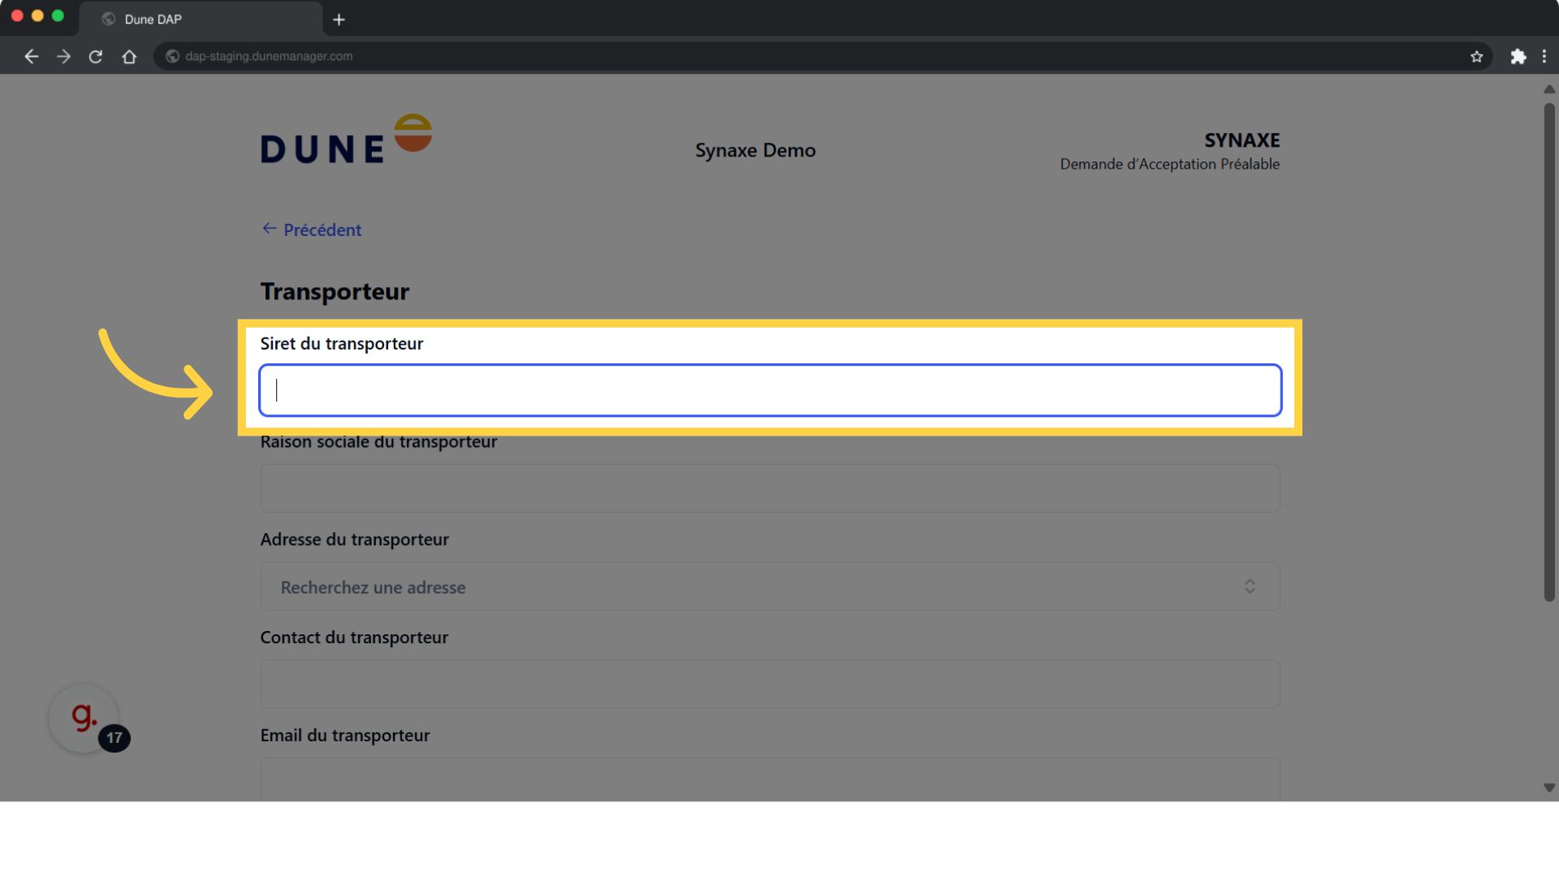Go to the browser home page

pyautogui.click(x=129, y=56)
